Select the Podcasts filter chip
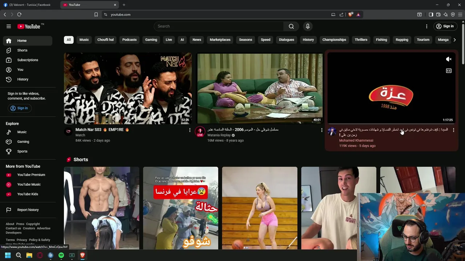The width and height of the screenshot is (465, 261). pyautogui.click(x=129, y=40)
